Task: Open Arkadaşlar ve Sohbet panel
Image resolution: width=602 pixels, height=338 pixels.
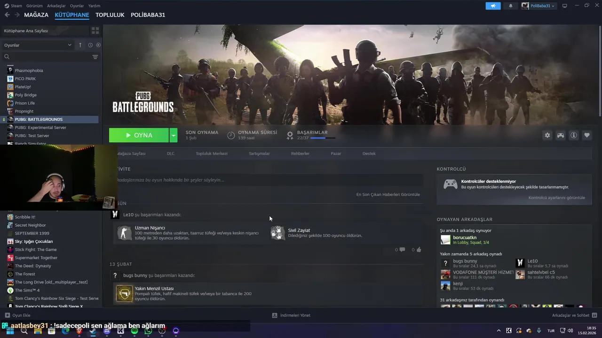Action: click(574, 315)
